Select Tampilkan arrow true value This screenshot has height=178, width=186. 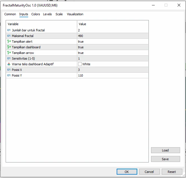coord(81,53)
